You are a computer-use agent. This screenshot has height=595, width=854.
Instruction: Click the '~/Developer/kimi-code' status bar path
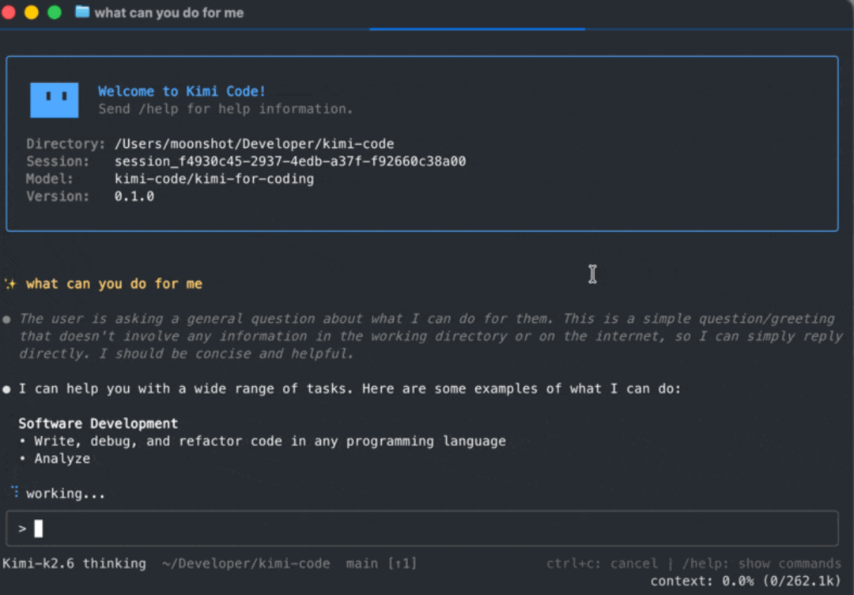click(x=246, y=563)
